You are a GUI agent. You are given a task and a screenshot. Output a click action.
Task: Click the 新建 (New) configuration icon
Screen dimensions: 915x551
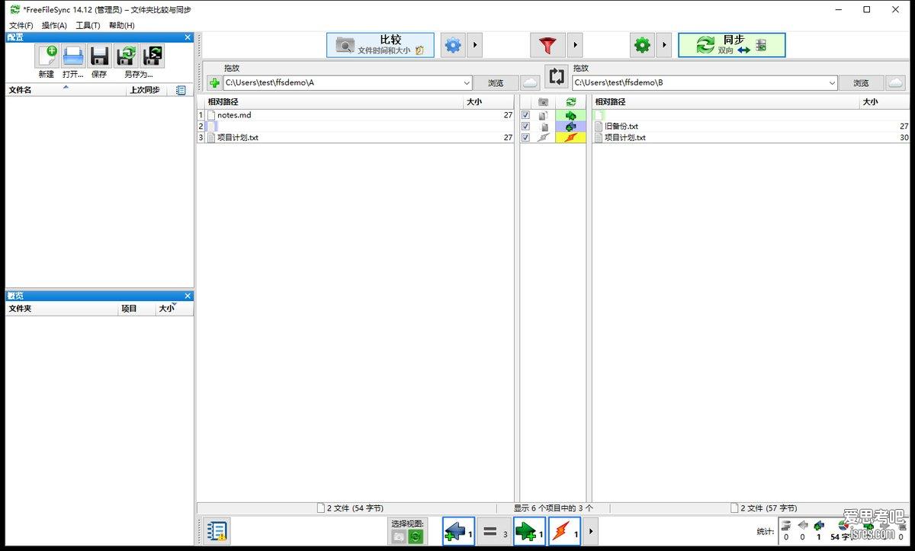click(47, 56)
